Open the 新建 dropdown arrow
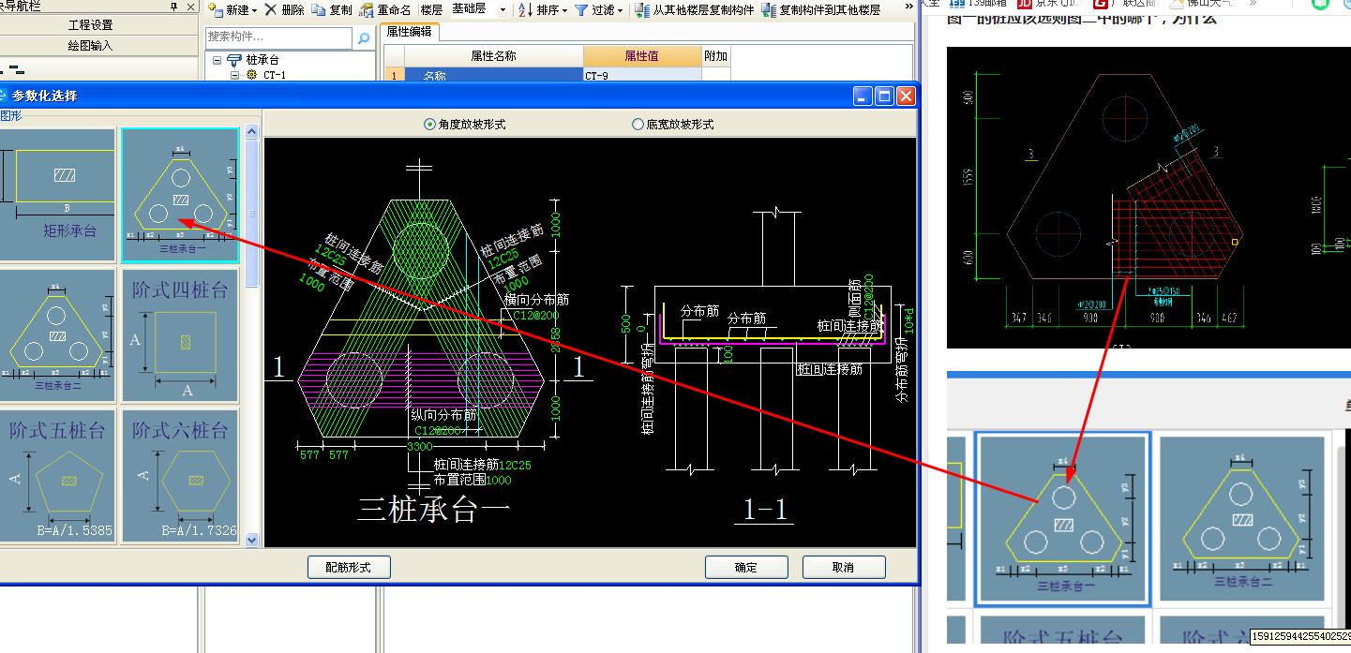Image resolution: width=1351 pixels, height=653 pixels. click(x=254, y=11)
